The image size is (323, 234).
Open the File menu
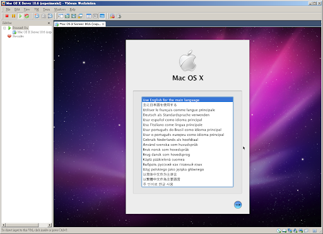point(8,9)
